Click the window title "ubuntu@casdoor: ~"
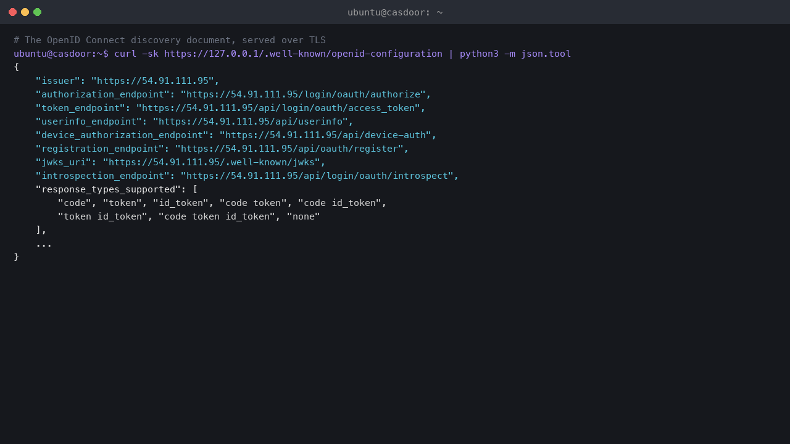This screenshot has width=790, height=444. [395, 12]
